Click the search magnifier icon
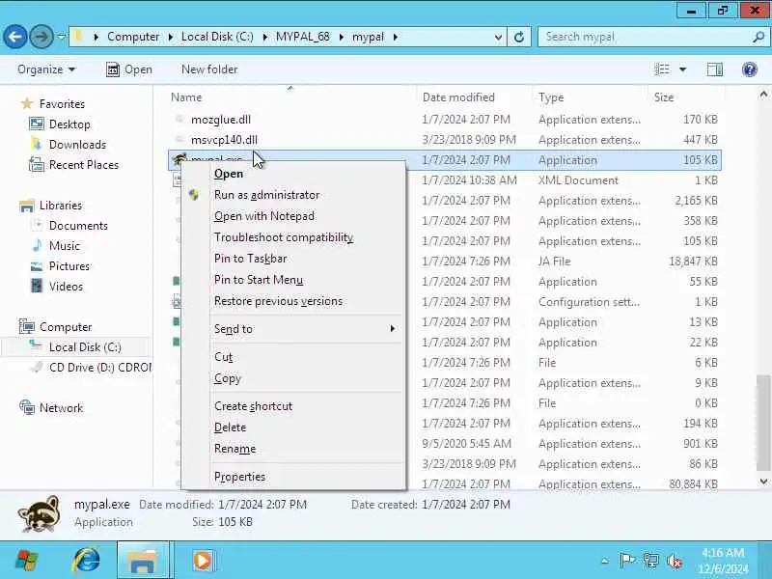The image size is (772, 579). (x=758, y=37)
